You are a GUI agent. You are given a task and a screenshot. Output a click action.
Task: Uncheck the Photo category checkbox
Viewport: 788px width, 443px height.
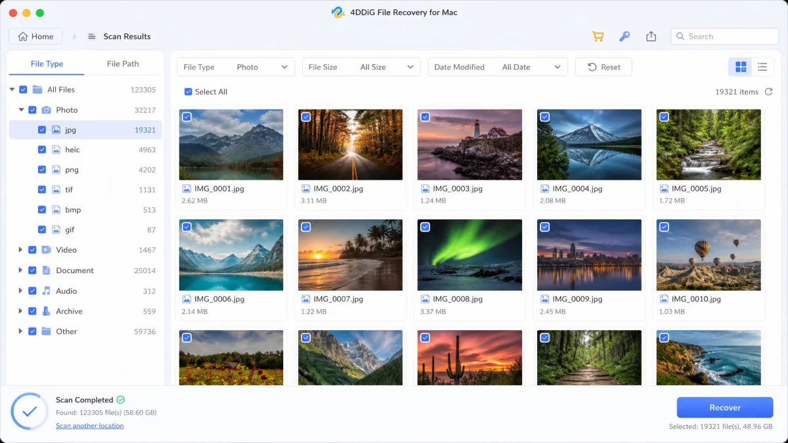[x=32, y=110]
